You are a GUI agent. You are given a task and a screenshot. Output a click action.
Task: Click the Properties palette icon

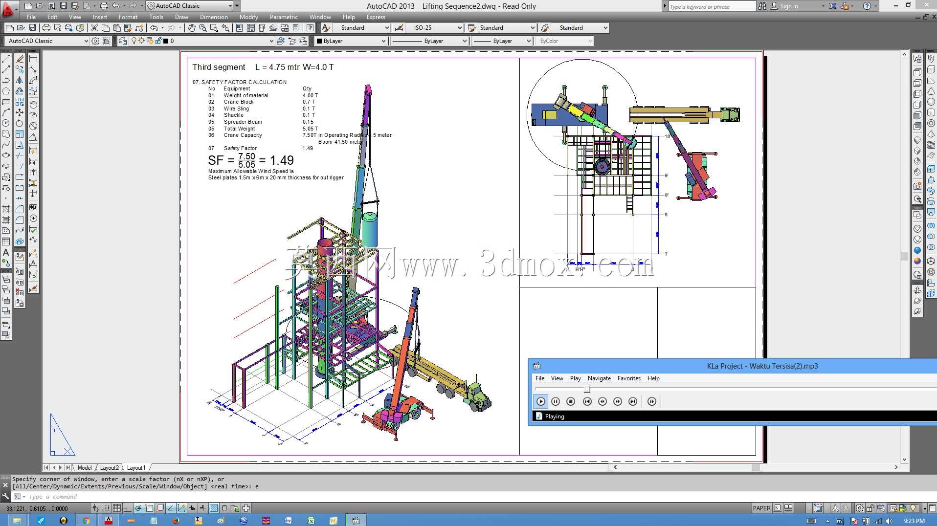239,28
